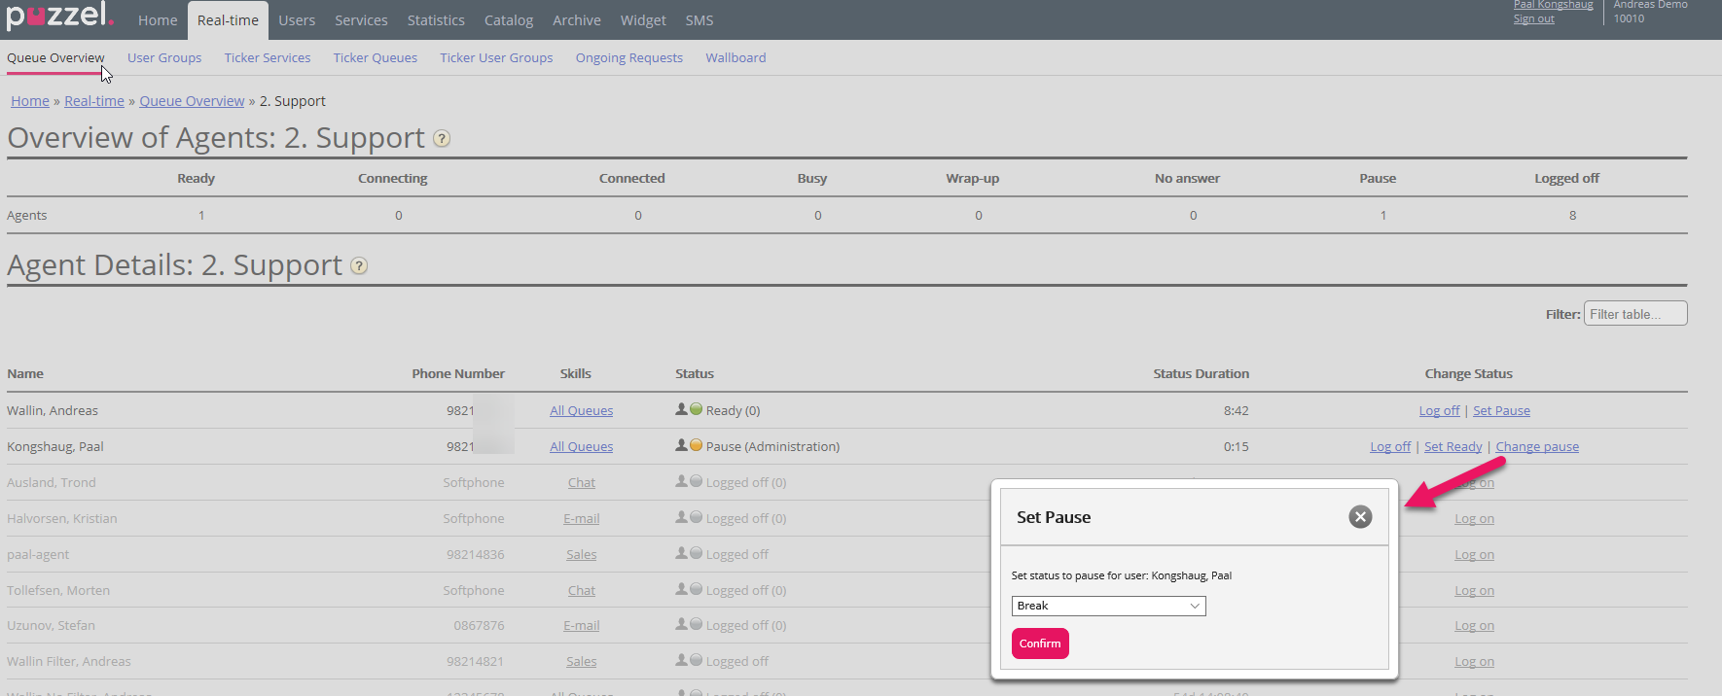The width and height of the screenshot is (1722, 696).
Task: Open All Queues skills for Wallin, Andreas
Action: (x=581, y=411)
